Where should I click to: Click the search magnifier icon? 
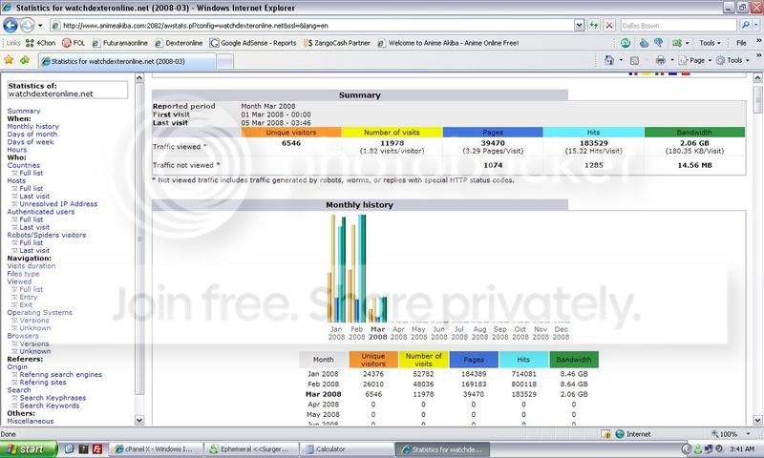[745, 25]
